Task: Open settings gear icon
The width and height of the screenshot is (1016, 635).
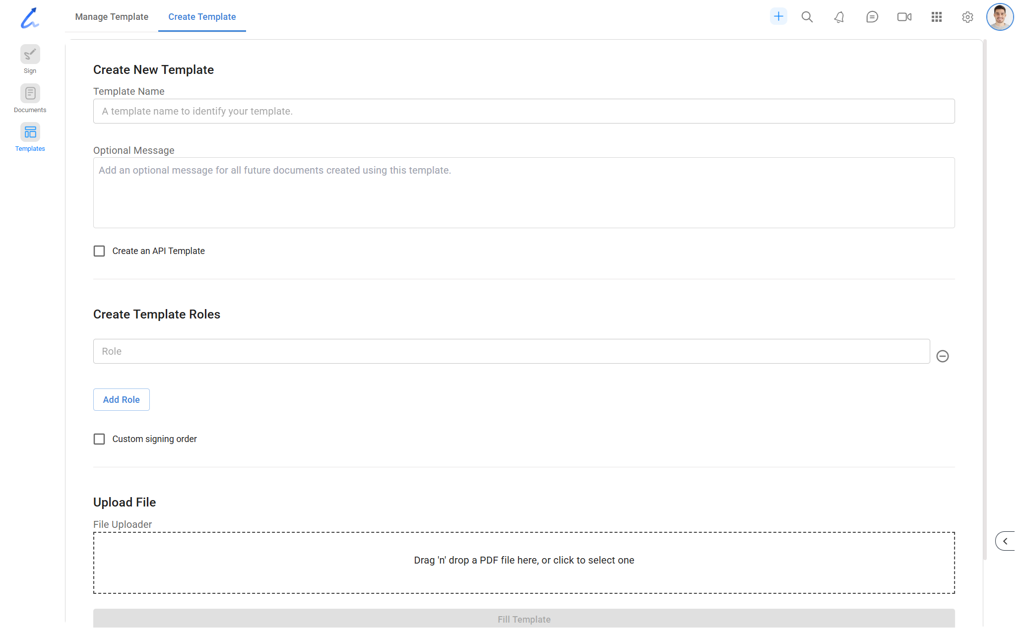Action: tap(967, 17)
